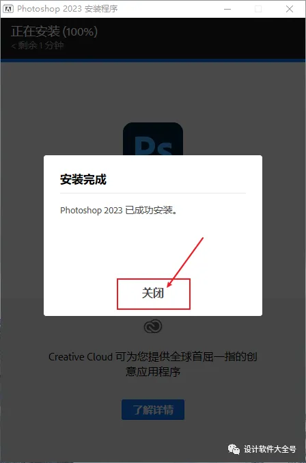Viewport: 306px width, 463px height.
Task: Click the greyed-out maximize window button
Action: [258, 9]
